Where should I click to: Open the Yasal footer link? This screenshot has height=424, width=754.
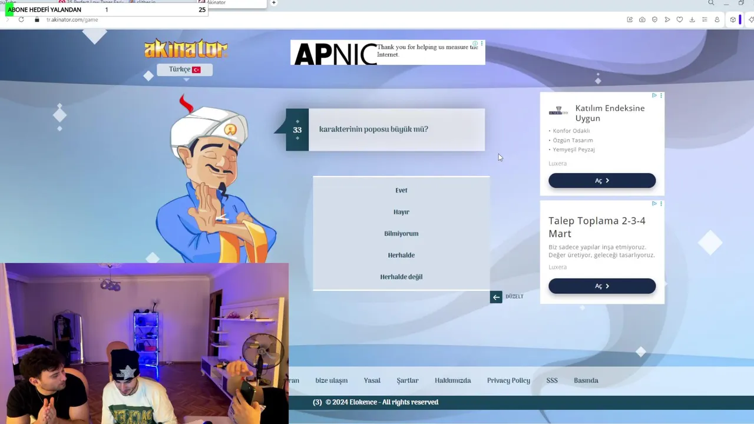coord(372,380)
